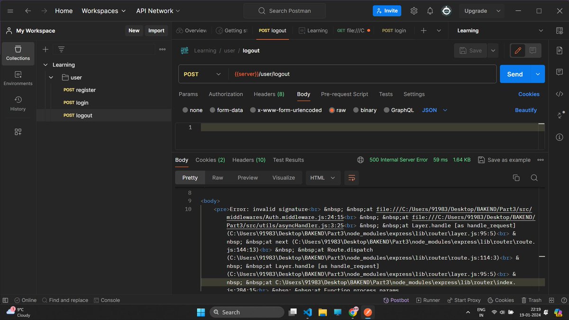Select the raw body type
The width and height of the screenshot is (569, 320).
click(332, 110)
